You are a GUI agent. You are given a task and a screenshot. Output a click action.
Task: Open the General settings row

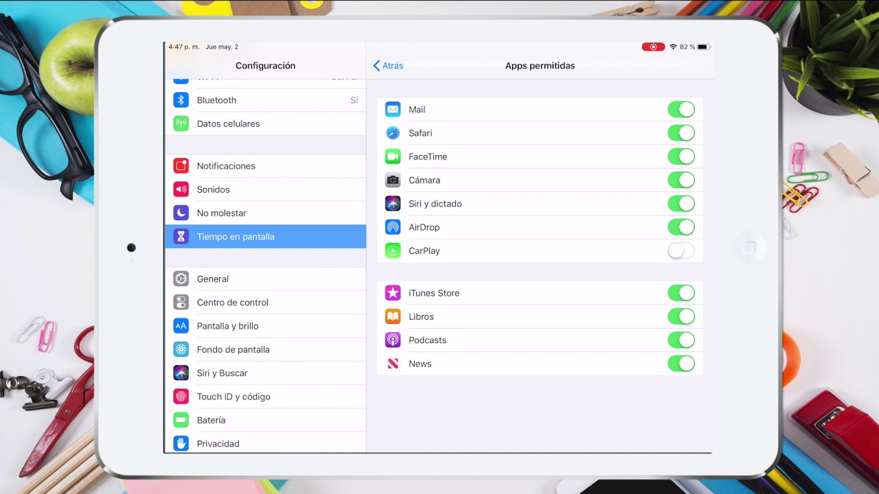(266, 279)
